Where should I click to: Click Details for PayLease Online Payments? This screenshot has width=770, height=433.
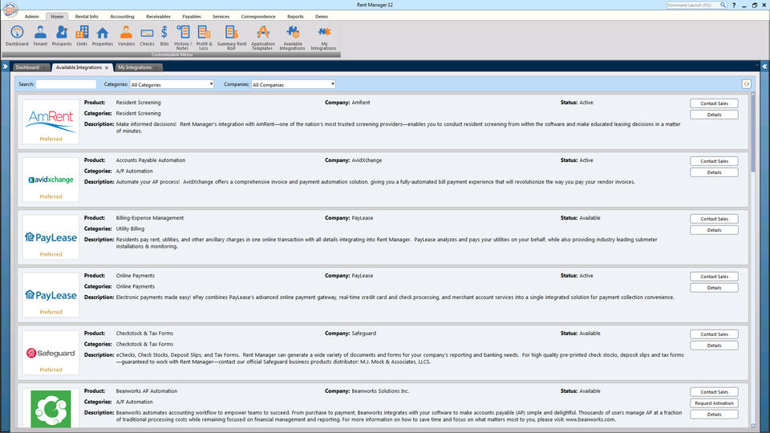pos(714,288)
